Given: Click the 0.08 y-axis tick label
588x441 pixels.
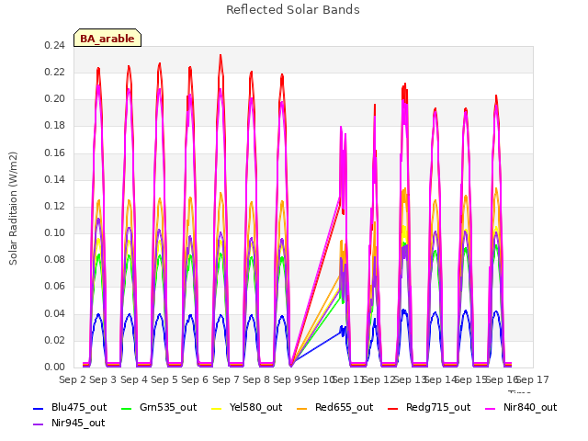Looking at the screenshot, I should (x=54, y=259).
